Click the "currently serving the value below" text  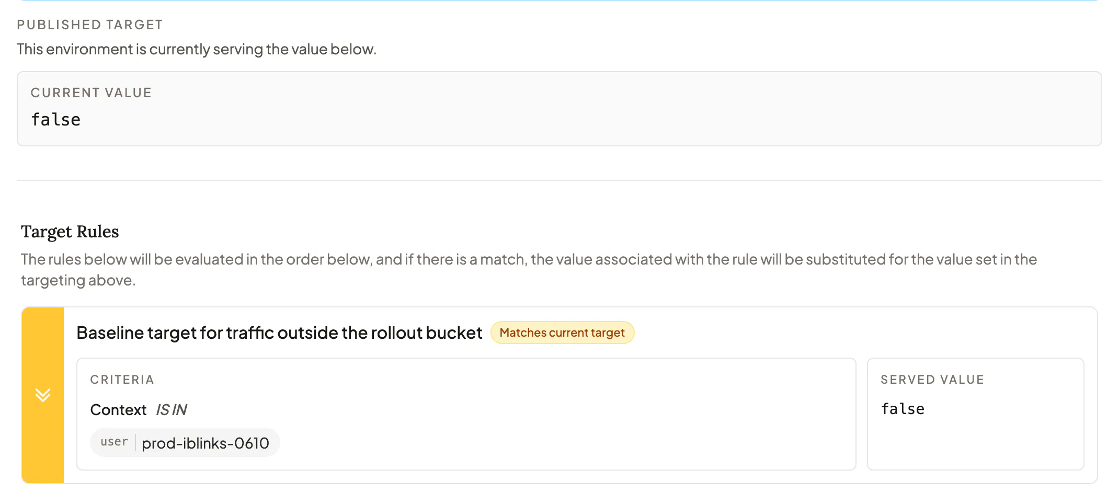[x=262, y=49]
